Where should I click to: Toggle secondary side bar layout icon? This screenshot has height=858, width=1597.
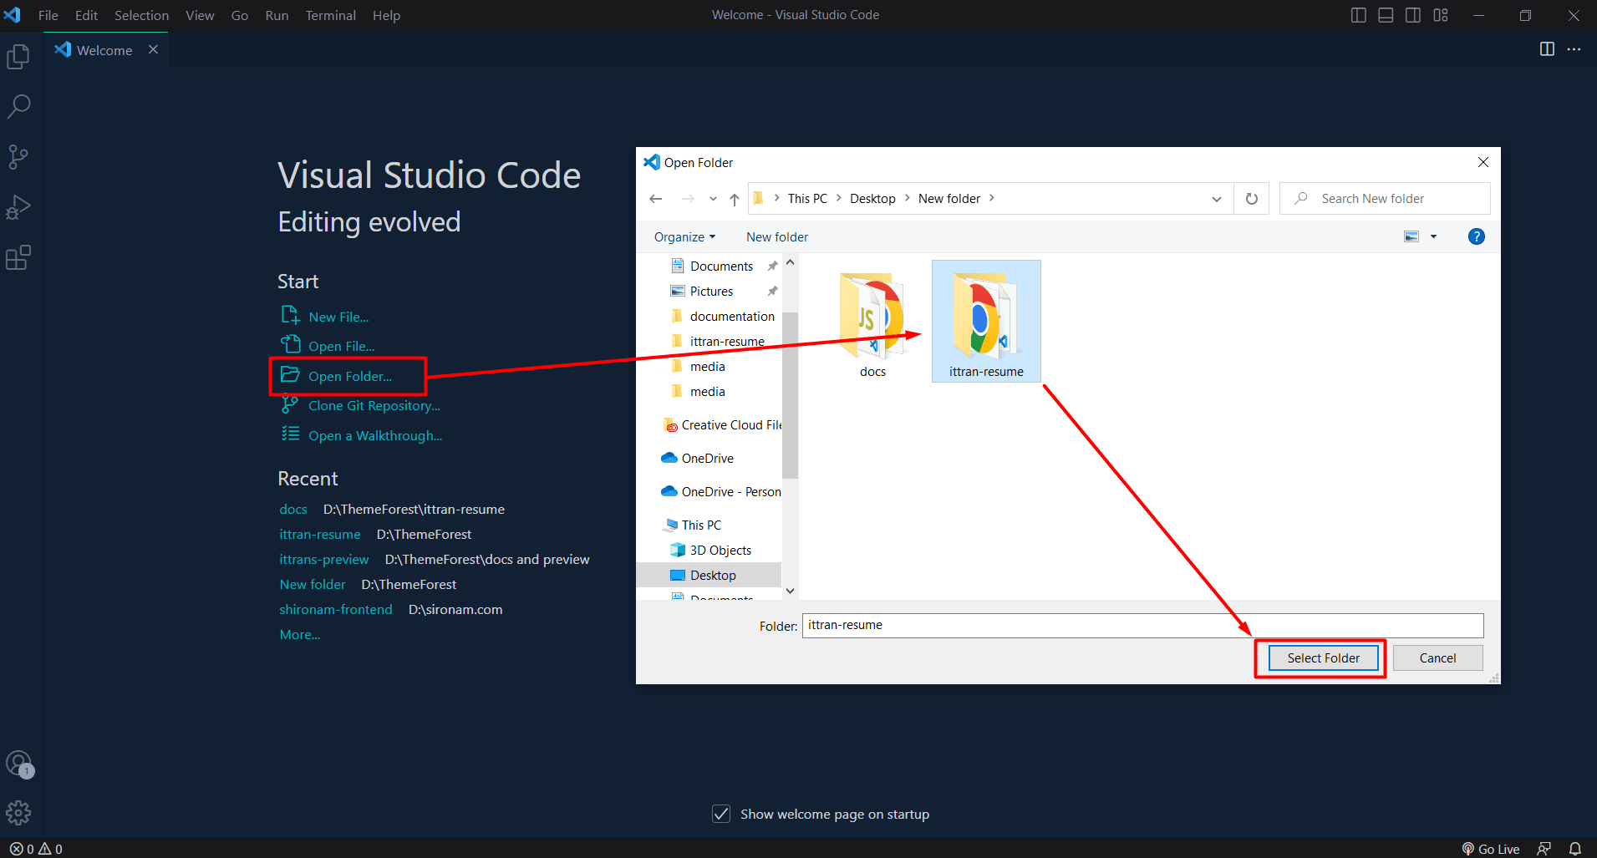point(1413,15)
